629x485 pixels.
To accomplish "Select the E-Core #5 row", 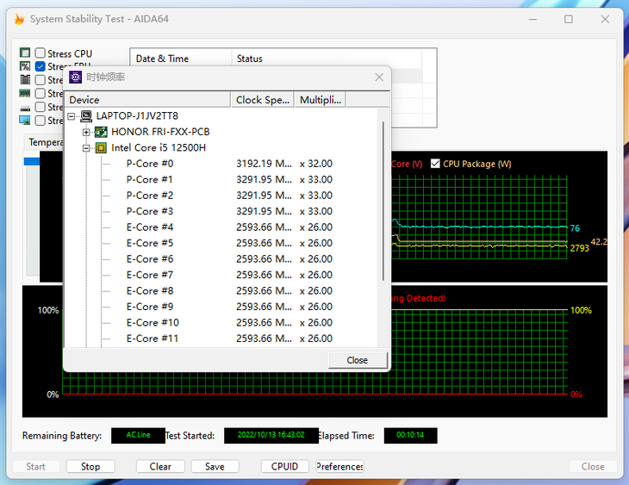I will click(221, 243).
